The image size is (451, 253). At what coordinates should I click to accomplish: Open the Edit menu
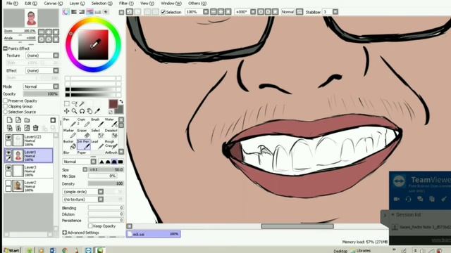(x=31, y=3)
